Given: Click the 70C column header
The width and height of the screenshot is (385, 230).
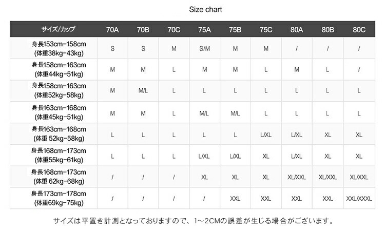Looking at the screenshot, I should [174, 30].
